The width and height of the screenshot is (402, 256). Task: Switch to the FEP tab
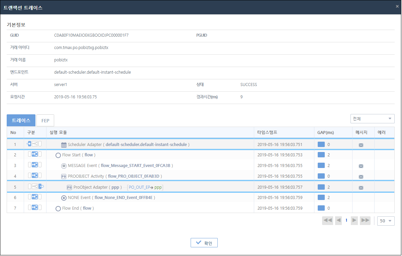[45, 121]
